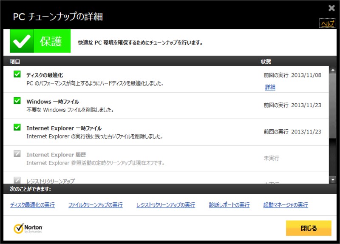This screenshot has width=340, height=244.
Task: Click the scrollbar up arrow
Action: point(333,70)
